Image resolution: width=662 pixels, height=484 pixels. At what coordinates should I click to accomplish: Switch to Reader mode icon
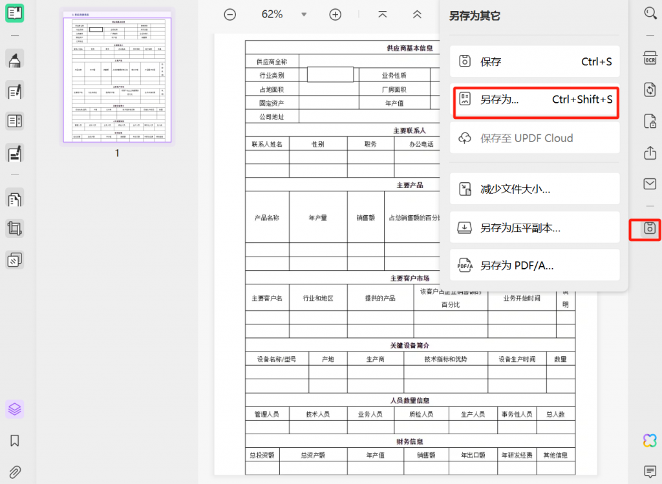(x=14, y=13)
